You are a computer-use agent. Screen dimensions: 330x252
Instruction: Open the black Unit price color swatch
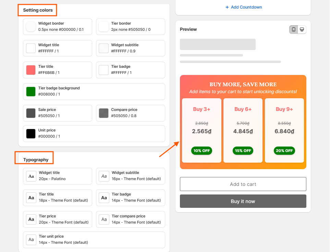[x=31, y=134]
